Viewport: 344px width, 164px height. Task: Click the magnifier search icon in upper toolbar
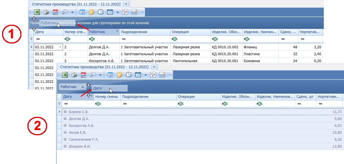pyautogui.click(x=65, y=12)
